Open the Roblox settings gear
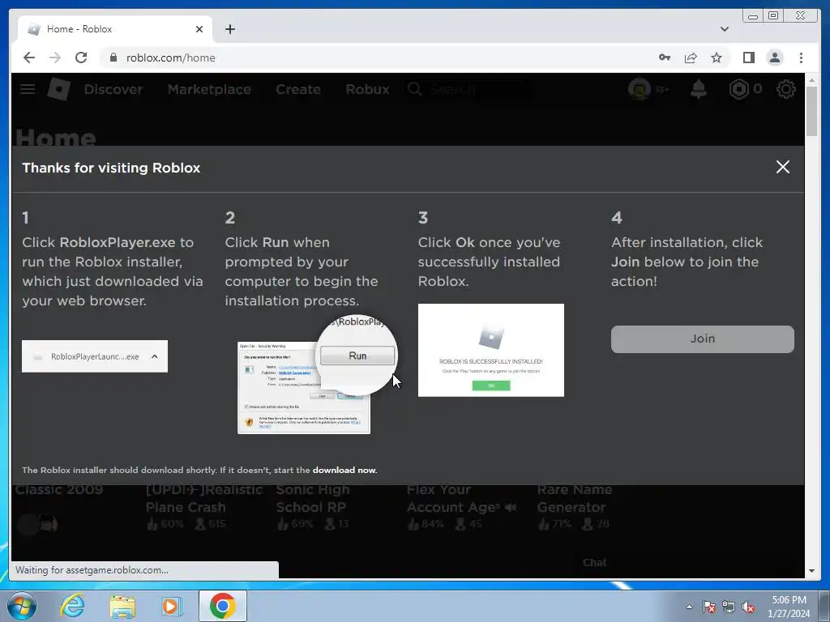 785,89
